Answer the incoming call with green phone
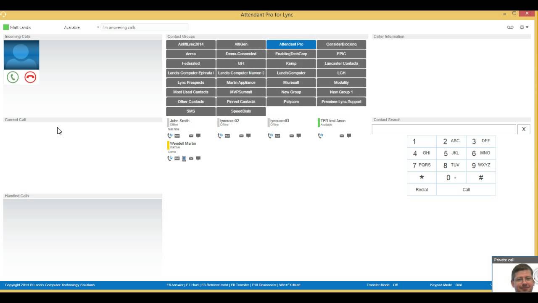The image size is (538, 303). [13, 77]
